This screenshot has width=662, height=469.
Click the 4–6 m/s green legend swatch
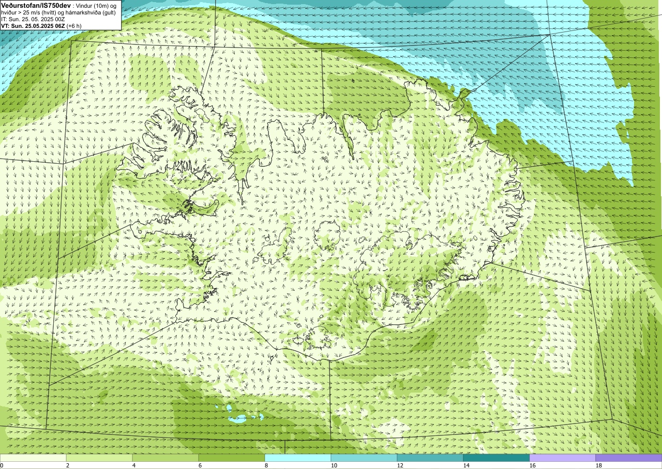[x=165, y=458]
